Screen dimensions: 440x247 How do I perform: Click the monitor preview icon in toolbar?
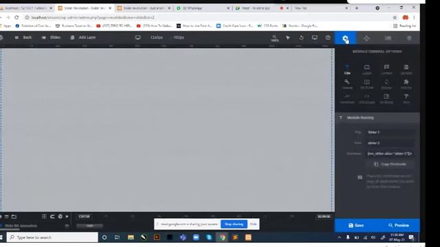(315, 38)
